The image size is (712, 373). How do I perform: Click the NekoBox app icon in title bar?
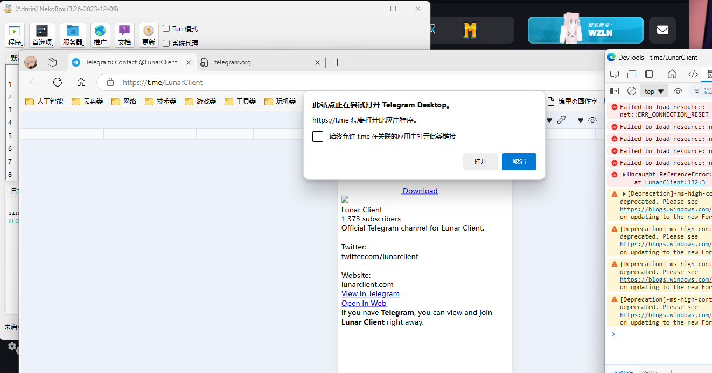coord(8,9)
